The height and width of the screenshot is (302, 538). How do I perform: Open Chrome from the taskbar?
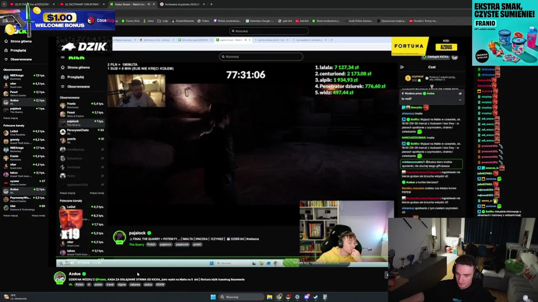coord(279,297)
